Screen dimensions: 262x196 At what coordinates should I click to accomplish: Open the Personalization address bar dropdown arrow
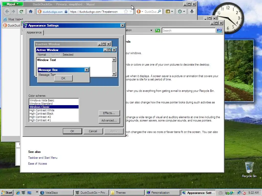pos(151,30)
